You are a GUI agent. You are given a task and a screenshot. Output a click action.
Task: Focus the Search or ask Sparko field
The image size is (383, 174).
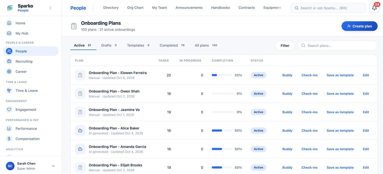pos(328,8)
